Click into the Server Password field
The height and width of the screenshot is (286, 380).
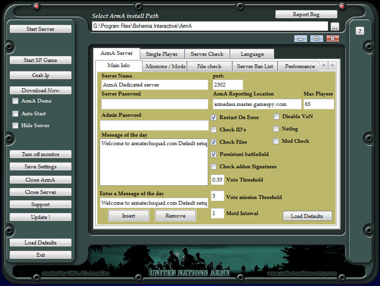click(154, 104)
